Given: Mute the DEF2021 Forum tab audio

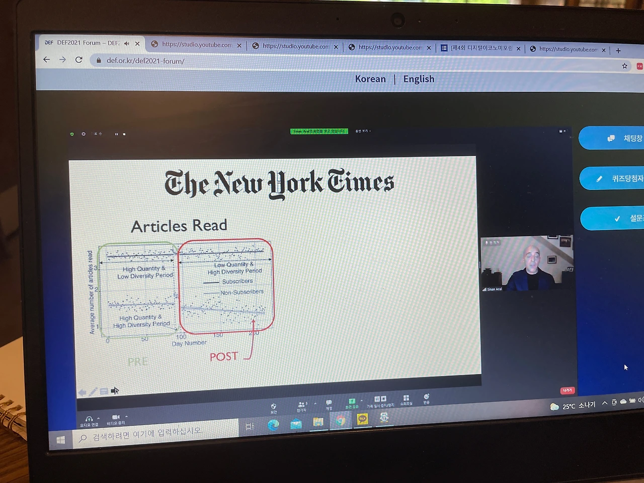Looking at the screenshot, I should click(126, 43).
